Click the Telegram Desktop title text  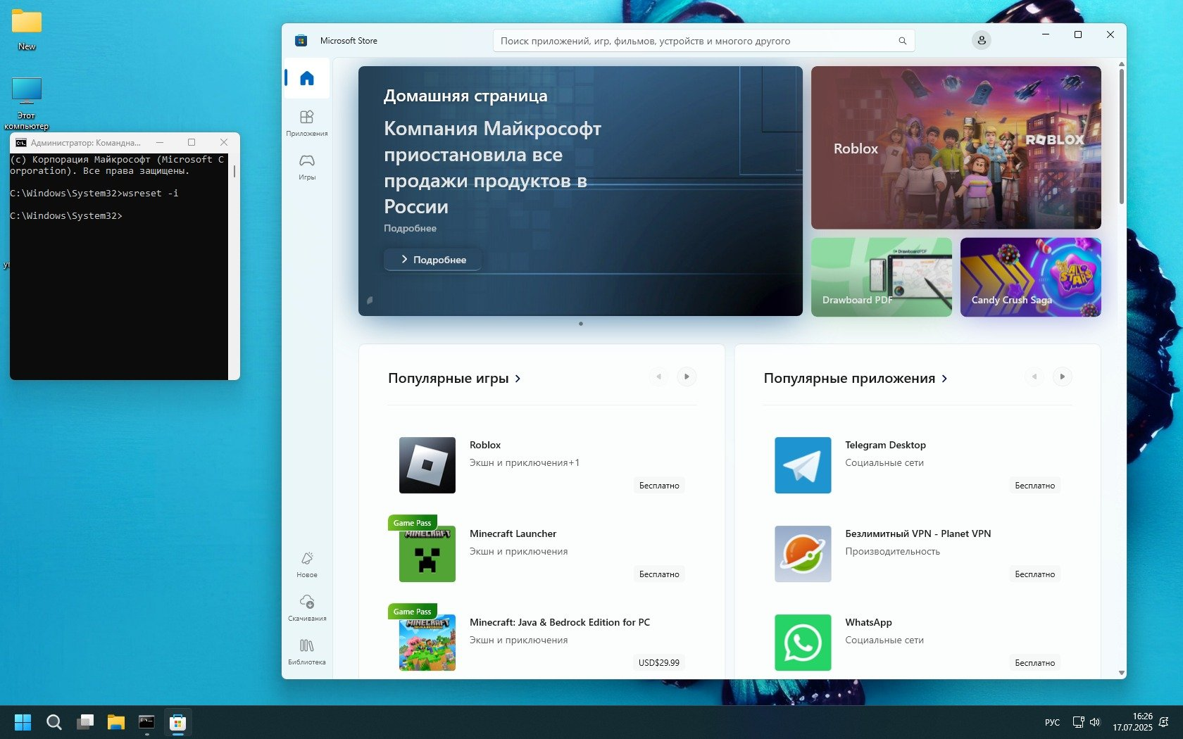[x=885, y=445]
